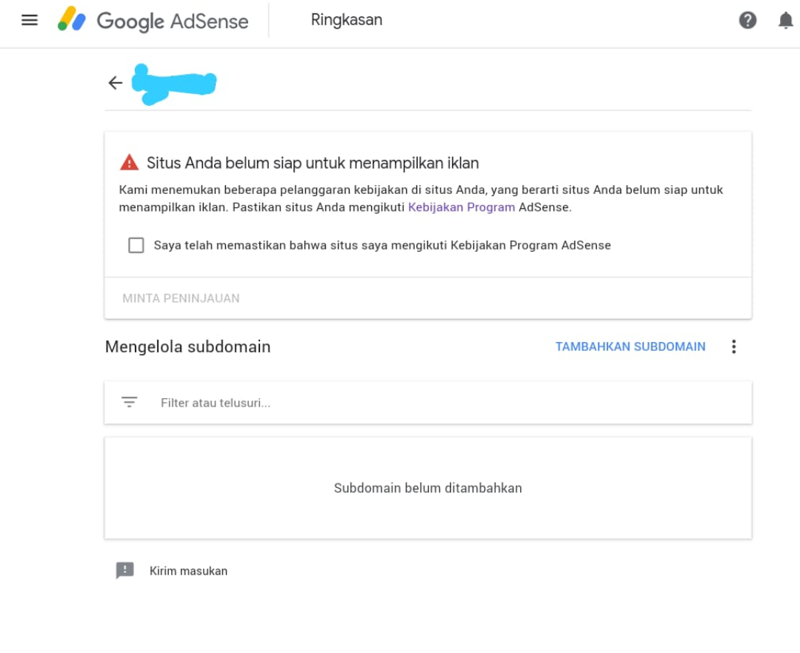Image resolution: width=800 pixels, height=653 pixels.
Task: Open the Kebijakan Program link
Action: [x=461, y=207]
